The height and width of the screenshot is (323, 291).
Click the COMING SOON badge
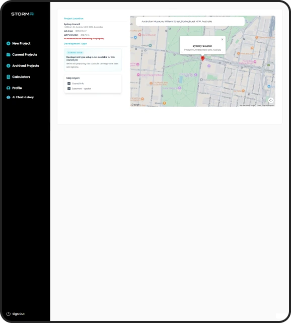pyautogui.click(x=75, y=53)
